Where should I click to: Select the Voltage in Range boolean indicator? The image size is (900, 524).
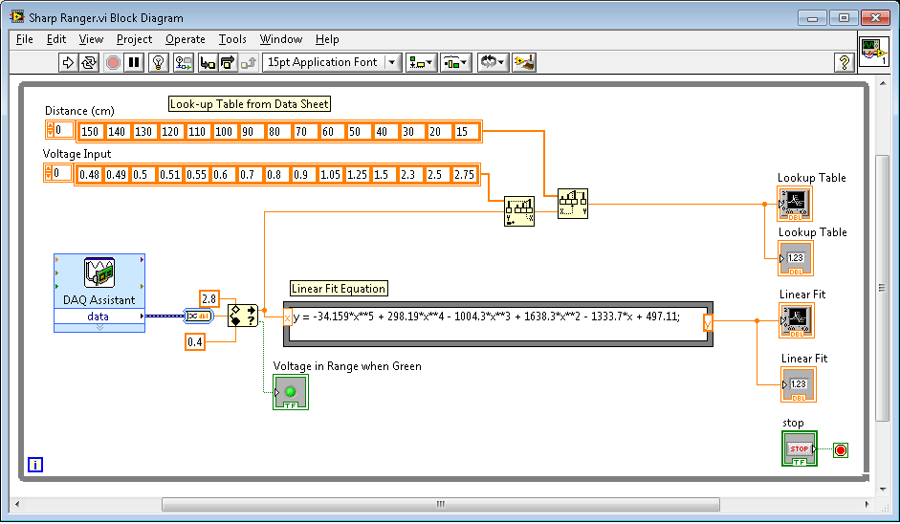[291, 392]
